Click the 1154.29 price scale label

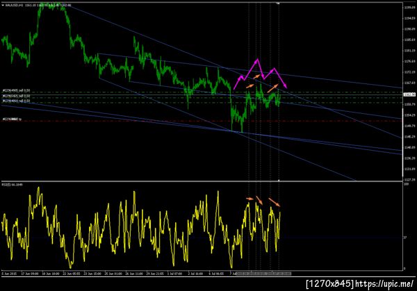click(x=409, y=115)
